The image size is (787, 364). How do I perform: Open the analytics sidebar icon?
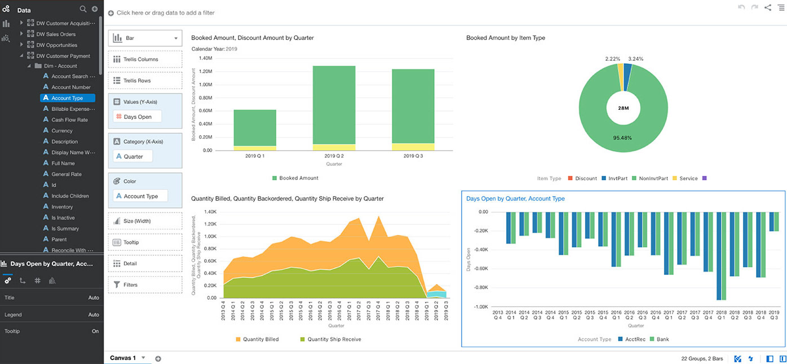pos(6,38)
